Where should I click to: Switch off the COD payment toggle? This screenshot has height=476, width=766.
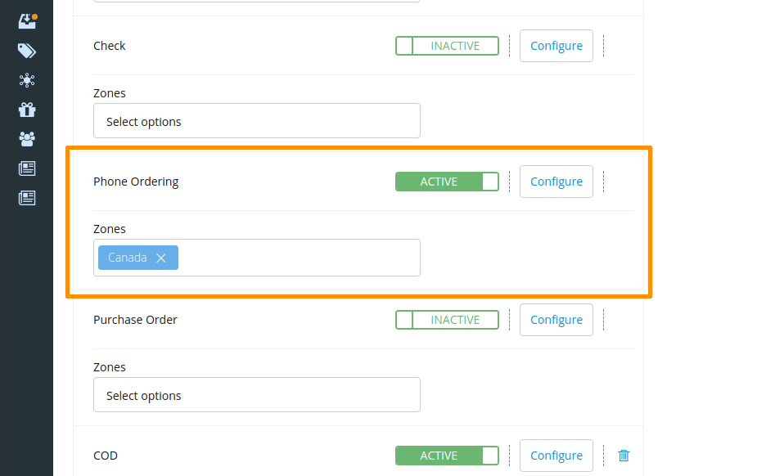pos(447,456)
